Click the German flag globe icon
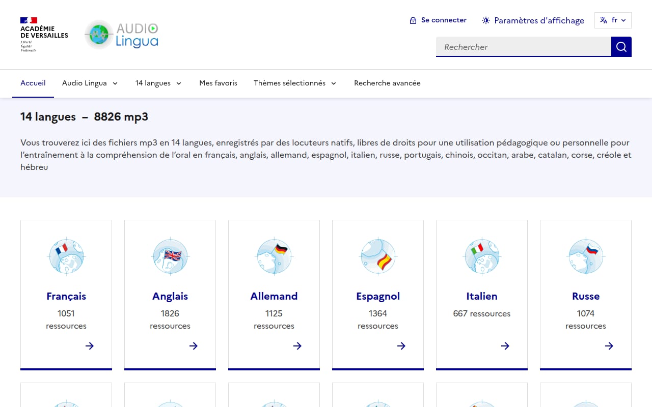The width and height of the screenshot is (652, 407). [274, 256]
